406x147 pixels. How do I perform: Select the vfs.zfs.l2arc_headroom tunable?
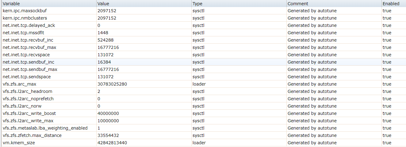(27, 91)
